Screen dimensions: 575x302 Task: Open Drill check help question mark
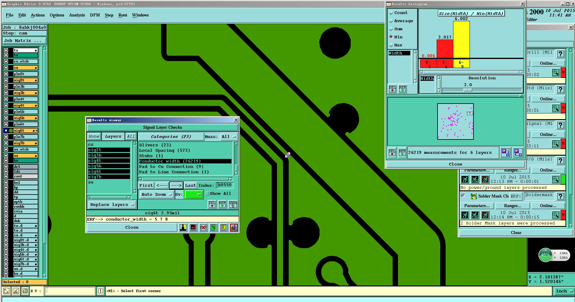pos(561,54)
